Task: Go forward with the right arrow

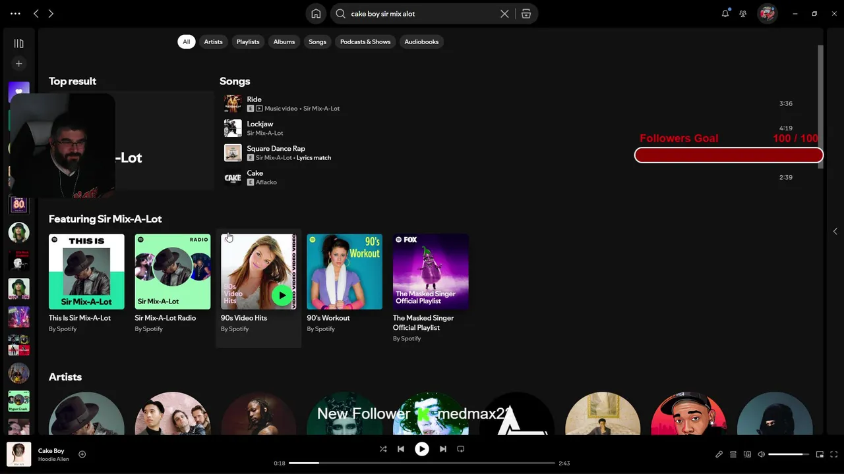Action: 51,13
